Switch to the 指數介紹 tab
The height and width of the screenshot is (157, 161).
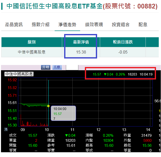pyautogui.click(x=40, y=24)
